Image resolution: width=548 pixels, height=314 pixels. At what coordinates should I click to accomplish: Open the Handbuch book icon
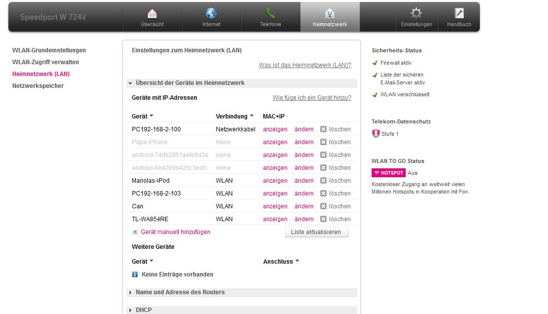pos(459,13)
